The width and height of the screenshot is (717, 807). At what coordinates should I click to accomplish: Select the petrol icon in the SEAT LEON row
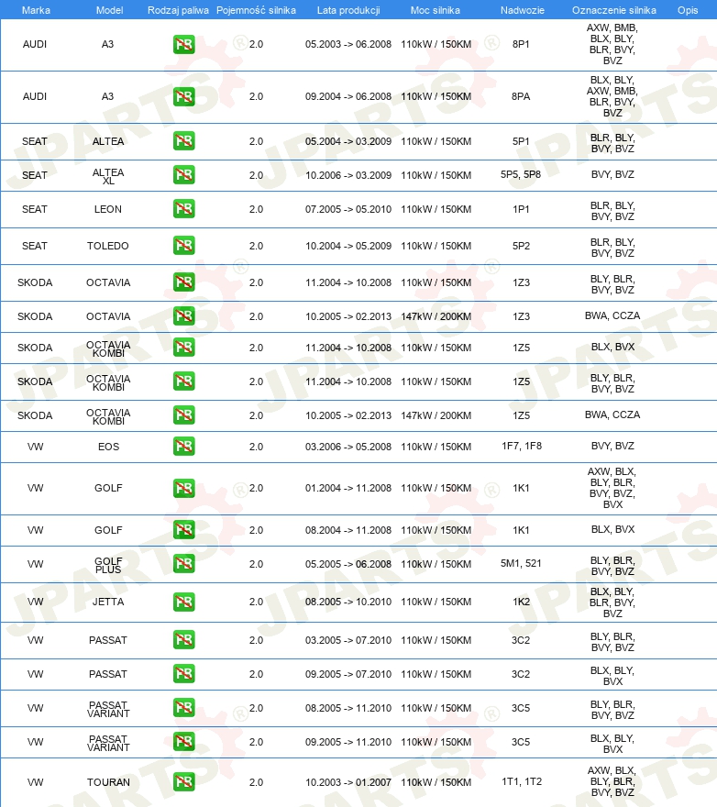coord(183,209)
